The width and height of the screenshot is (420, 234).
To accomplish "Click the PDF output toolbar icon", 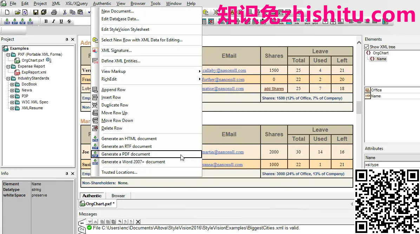I will coord(22,21).
